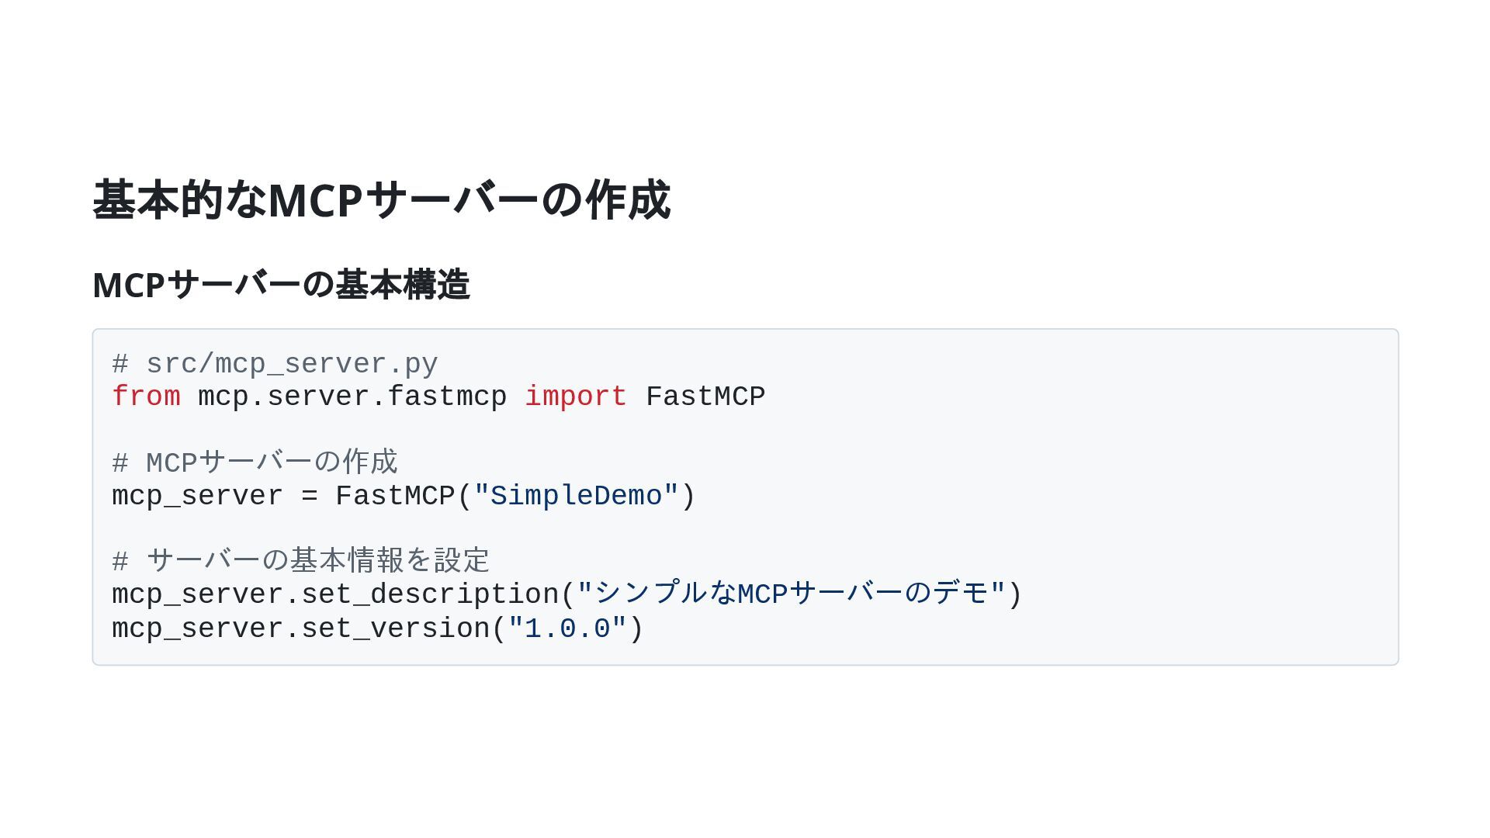Click the slide title 基本的なMCPサーバーの作成
Image resolution: width=1490 pixels, height=838 pixels.
click(x=381, y=200)
